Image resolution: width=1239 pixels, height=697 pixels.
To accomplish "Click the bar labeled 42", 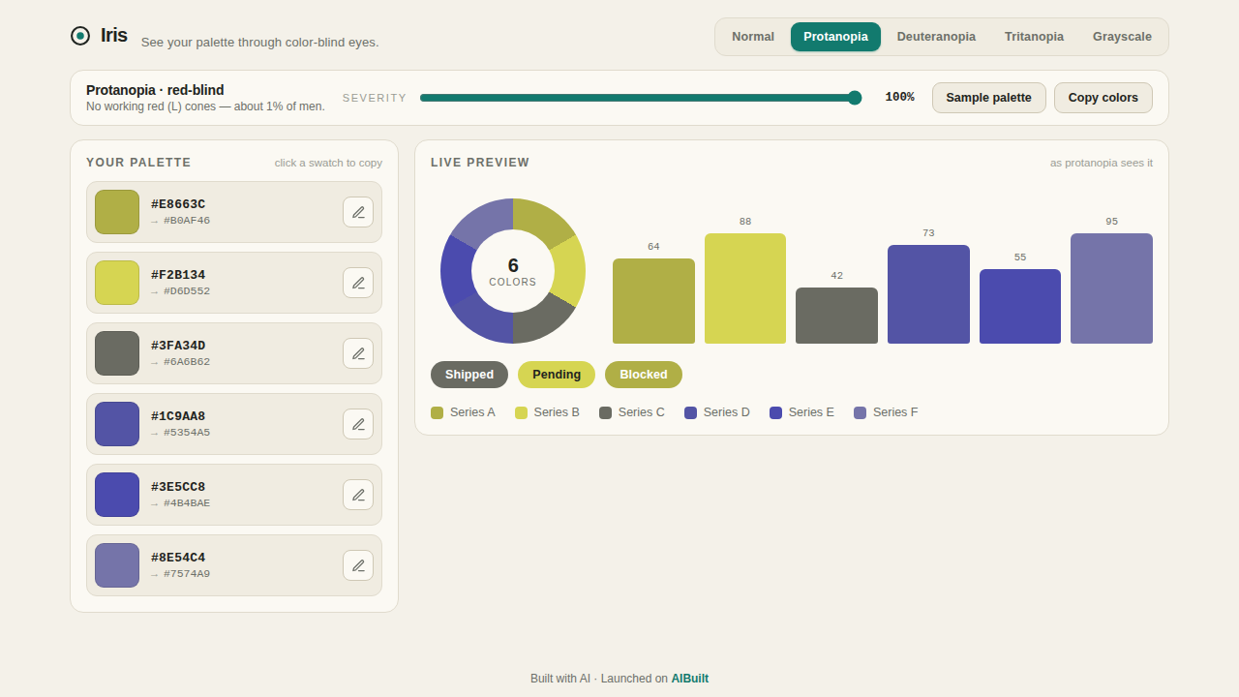I will [x=837, y=316].
